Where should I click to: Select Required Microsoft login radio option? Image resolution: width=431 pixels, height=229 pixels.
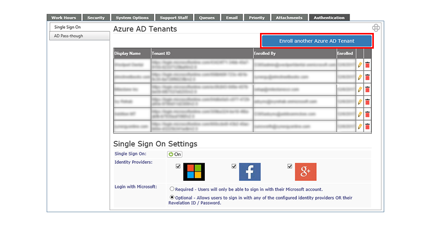pos(172,189)
